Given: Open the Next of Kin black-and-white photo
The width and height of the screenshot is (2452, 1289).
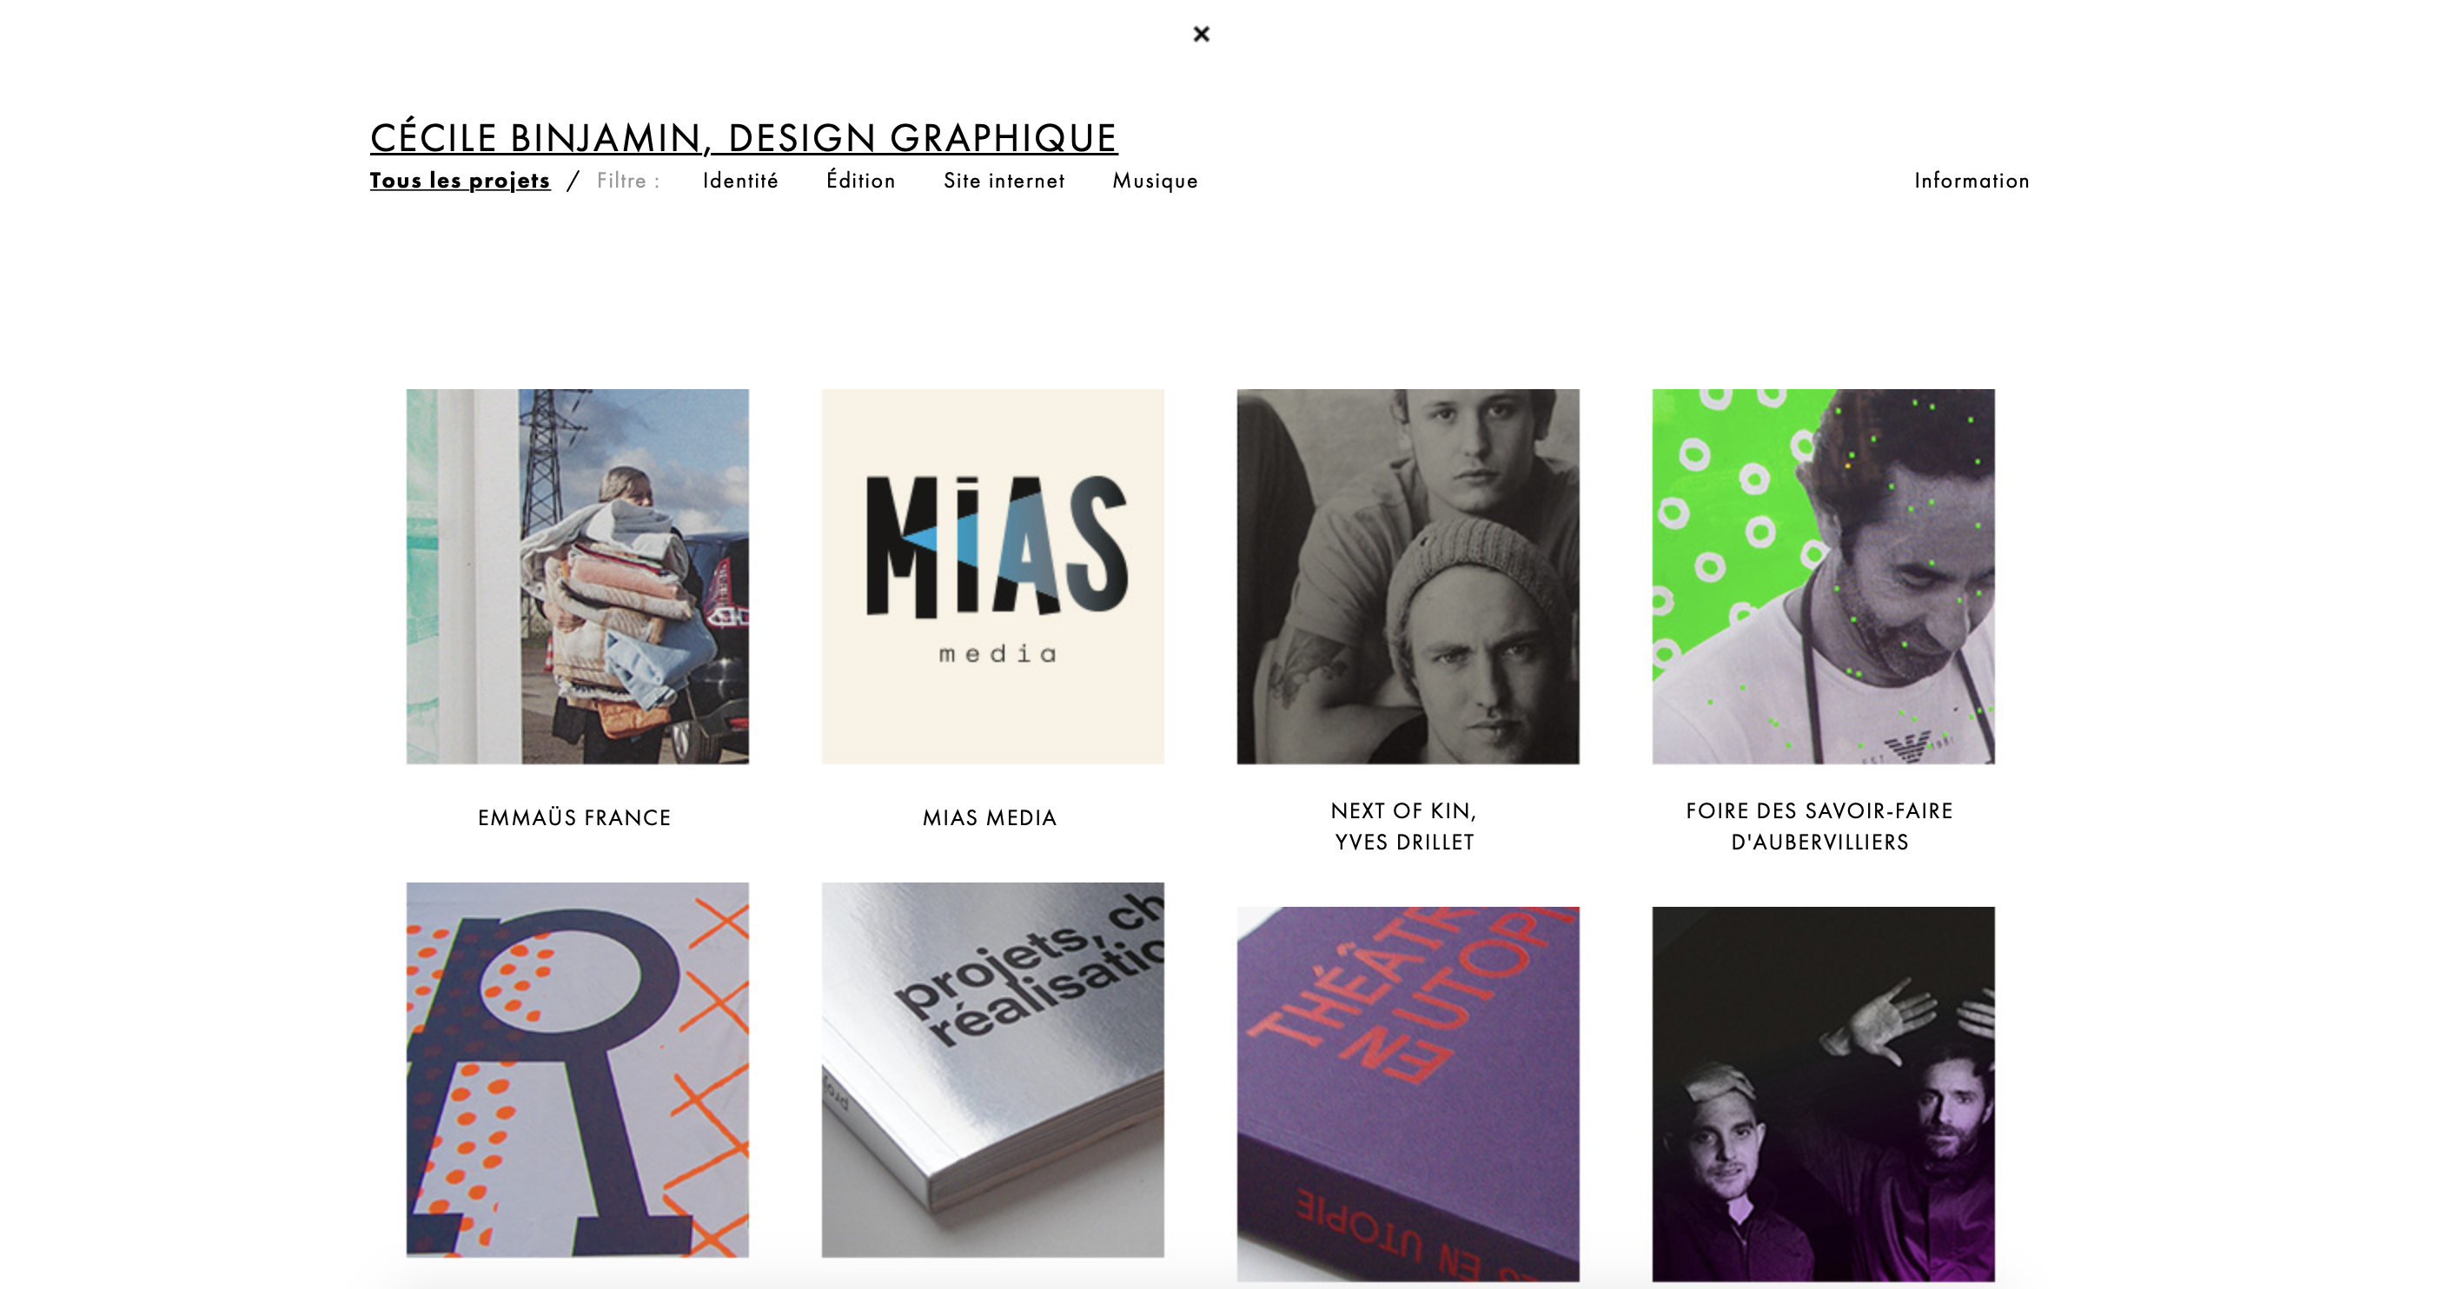Looking at the screenshot, I should 1408,577.
